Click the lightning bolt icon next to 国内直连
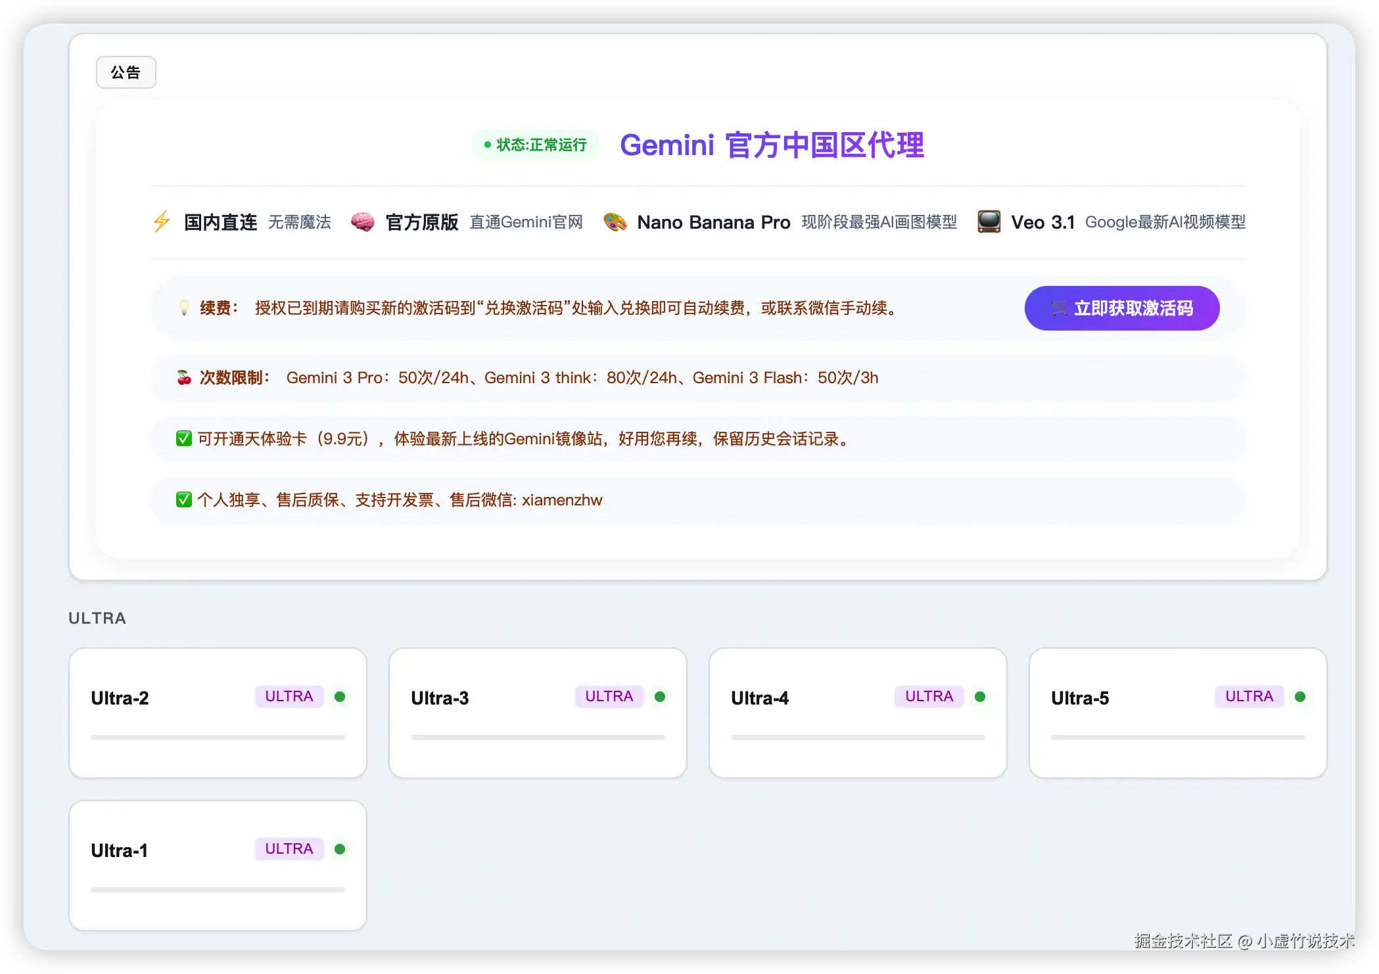 pyautogui.click(x=161, y=222)
